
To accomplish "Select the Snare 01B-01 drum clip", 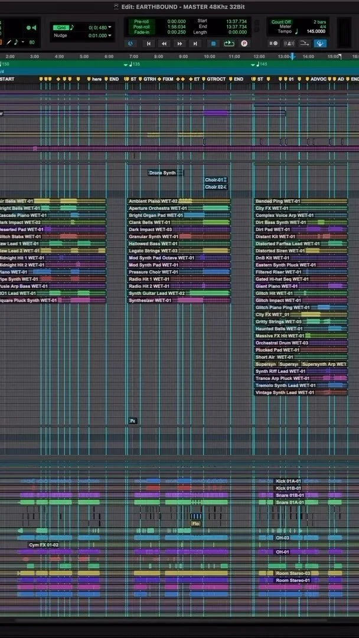I will click(290, 496).
